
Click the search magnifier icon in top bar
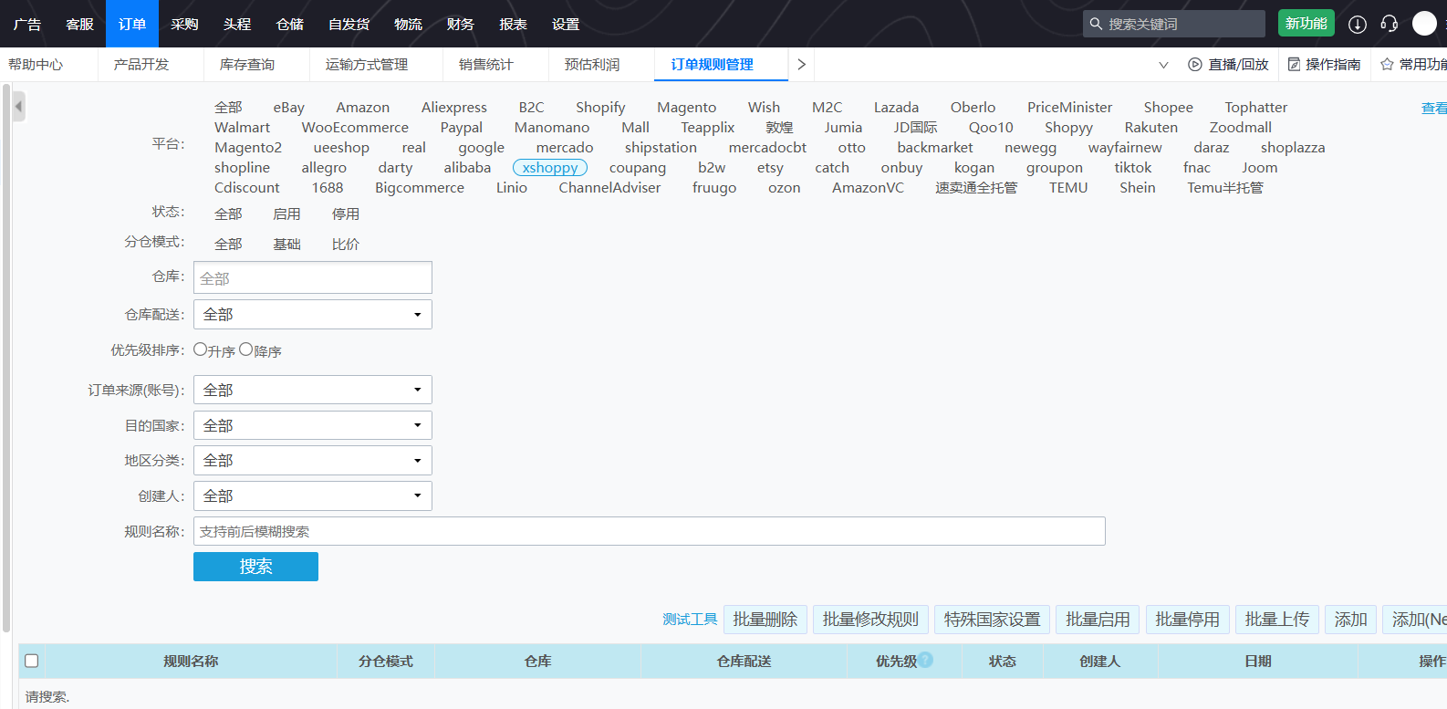tap(1096, 24)
